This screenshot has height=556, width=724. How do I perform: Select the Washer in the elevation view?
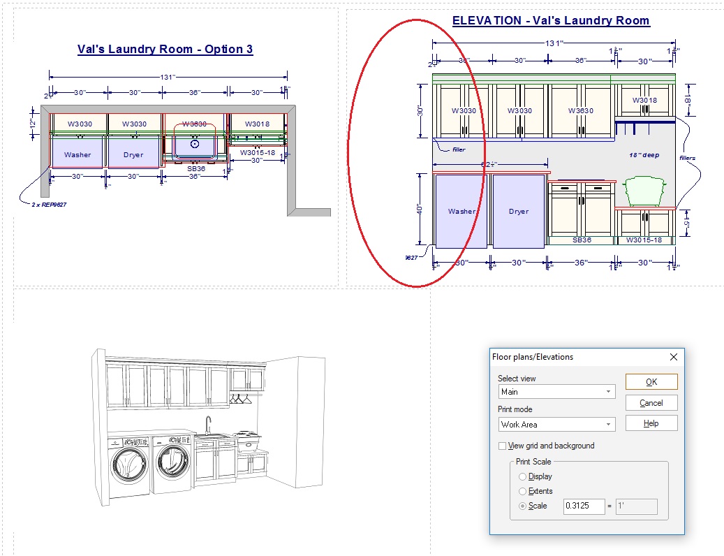[x=461, y=211]
